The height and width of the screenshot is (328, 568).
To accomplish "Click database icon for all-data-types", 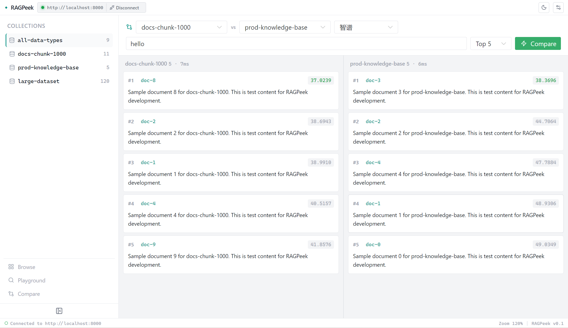I will (x=12, y=40).
